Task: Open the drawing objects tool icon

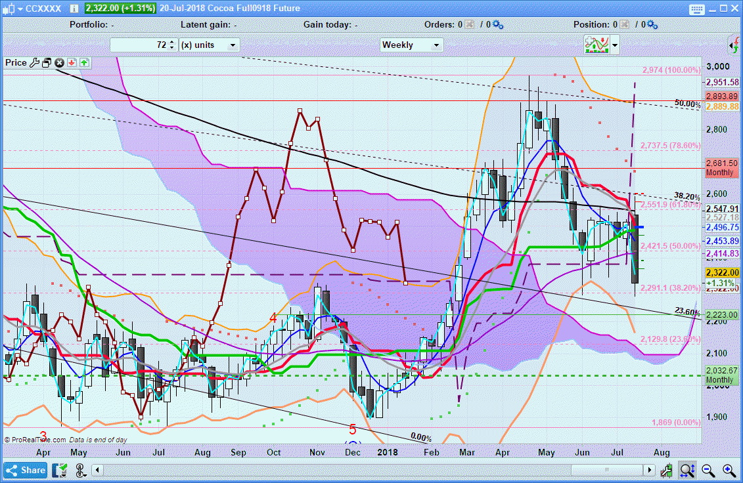Action: click(x=81, y=471)
